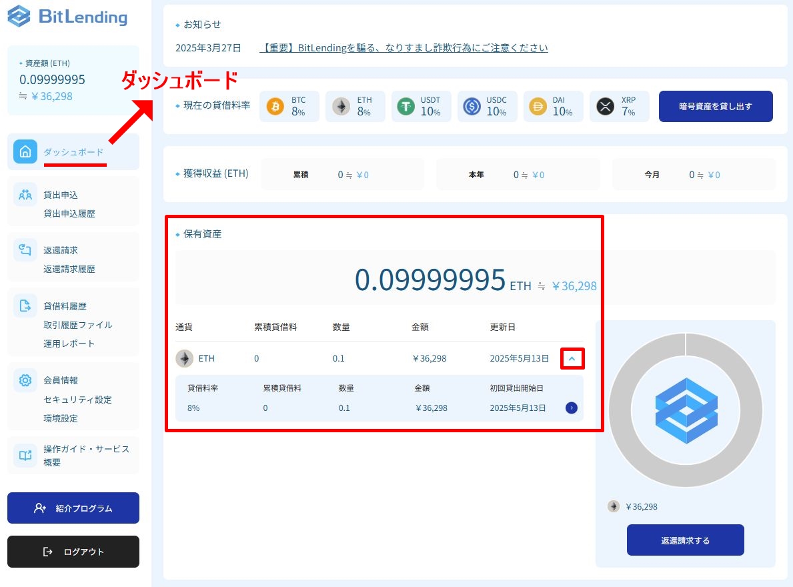
Task: Collapse the ETH row with chevron
Action: tap(572, 358)
